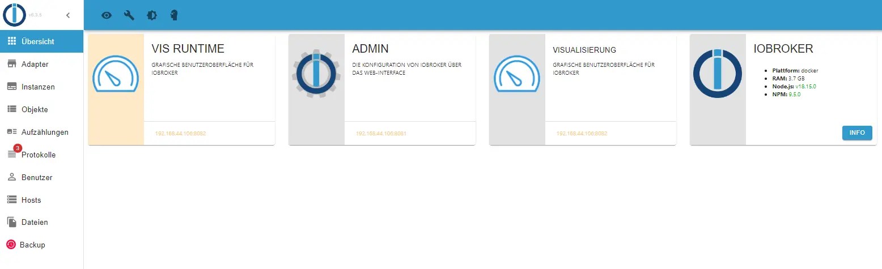Click the person icon beside Benutzer

point(11,177)
